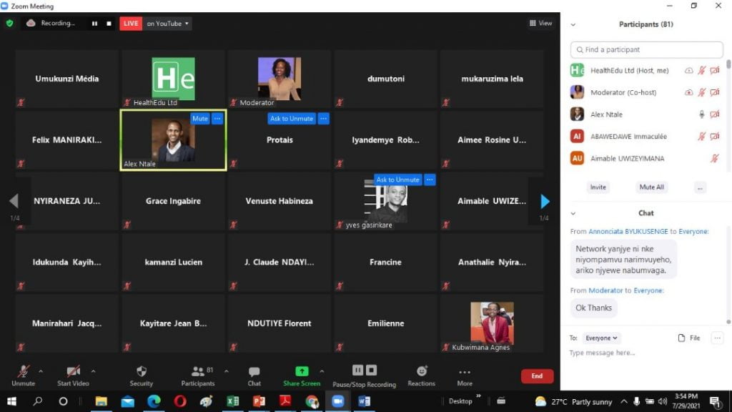Expand video options arrow beside Start Video

click(x=94, y=371)
